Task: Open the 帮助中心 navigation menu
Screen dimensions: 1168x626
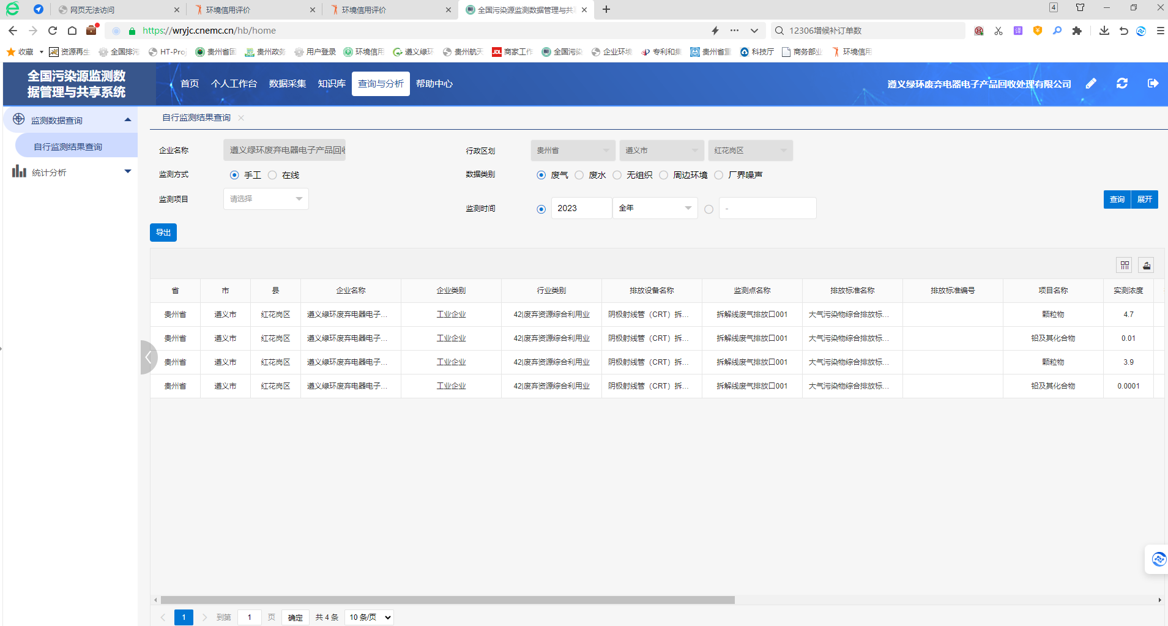Action: (434, 84)
